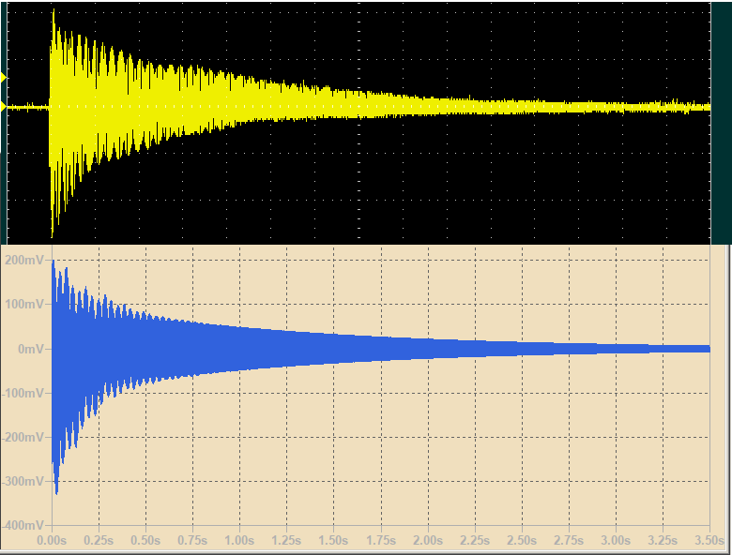
Task: Click the 0.00s time label
Action: point(52,541)
